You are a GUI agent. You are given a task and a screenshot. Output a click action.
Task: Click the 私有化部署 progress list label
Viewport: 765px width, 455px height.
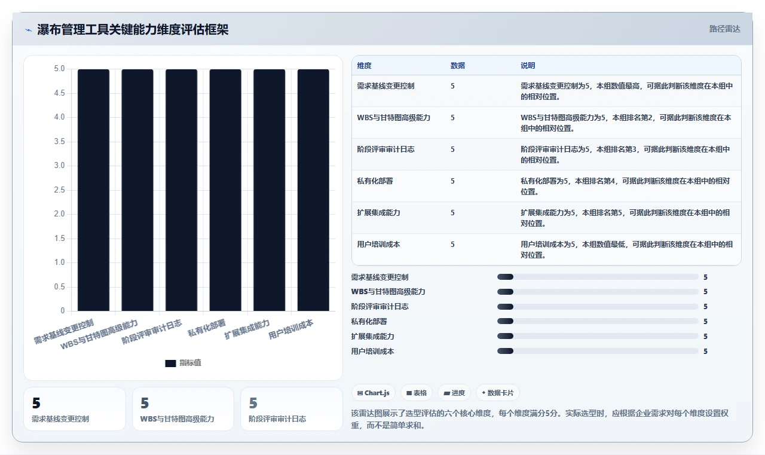coord(369,322)
